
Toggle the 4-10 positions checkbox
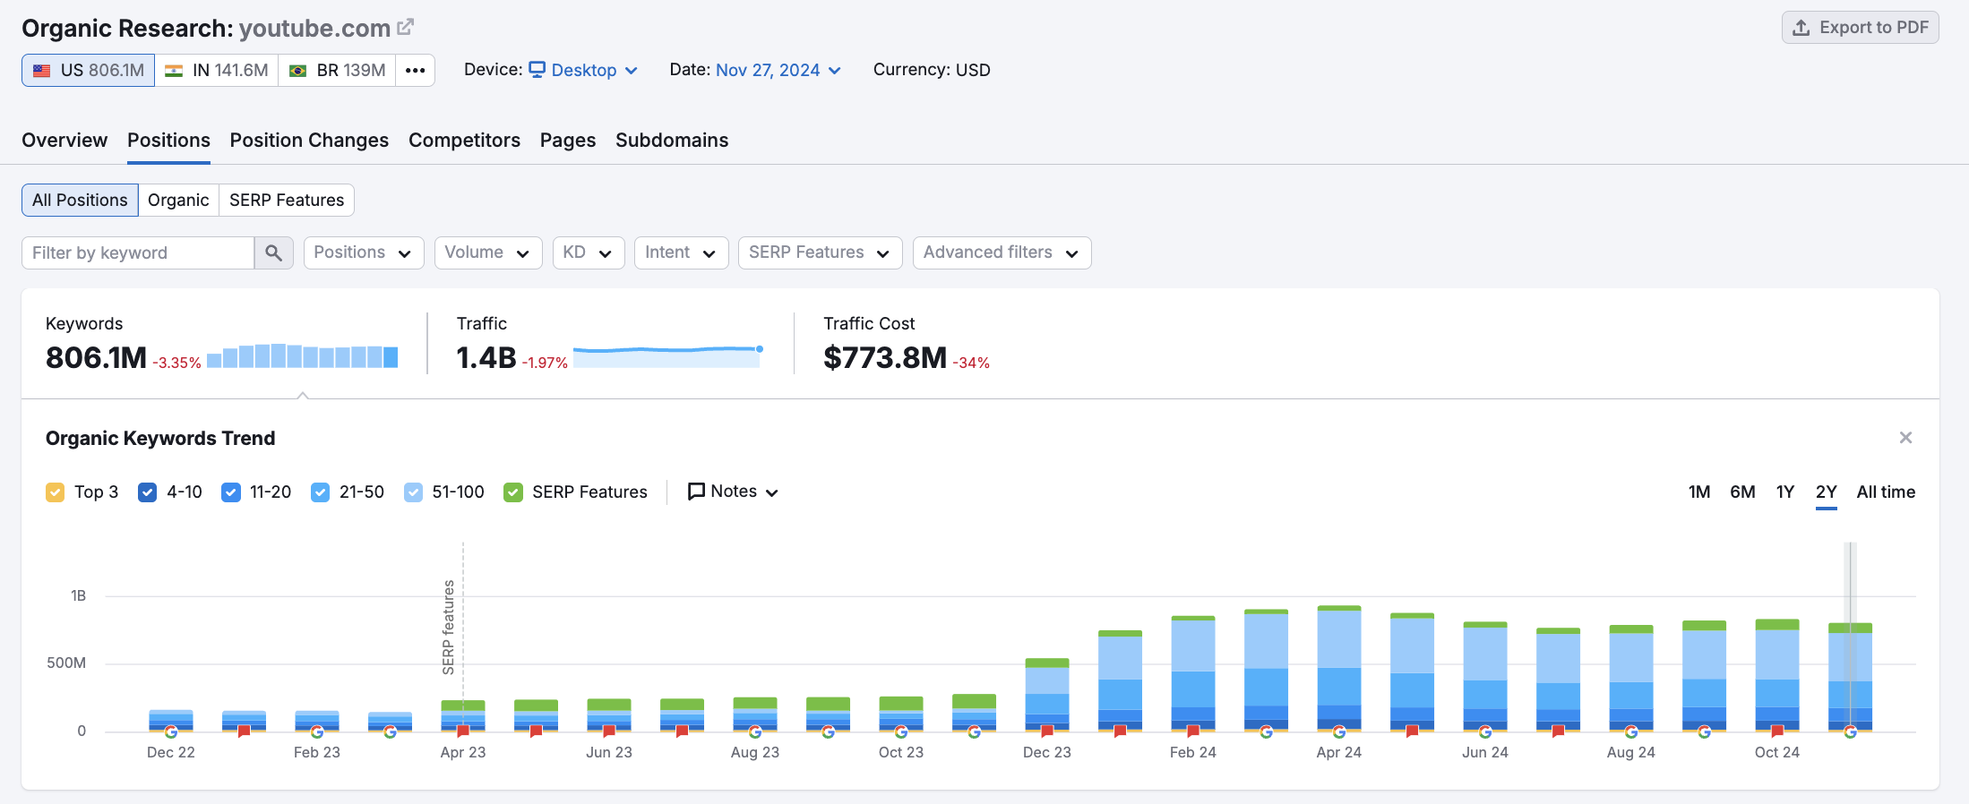click(148, 492)
